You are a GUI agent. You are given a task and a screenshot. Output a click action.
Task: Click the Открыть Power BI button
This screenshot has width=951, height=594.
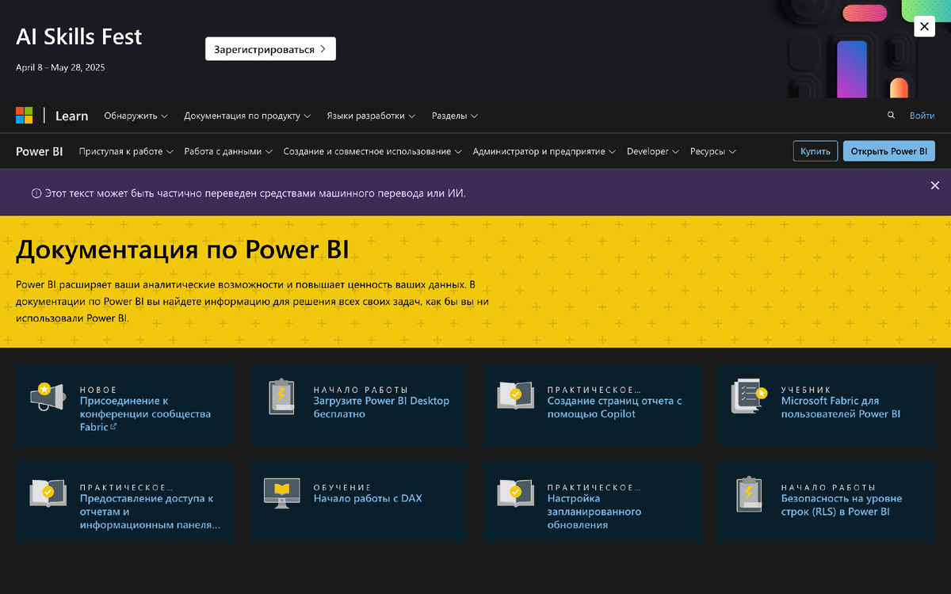click(x=889, y=151)
